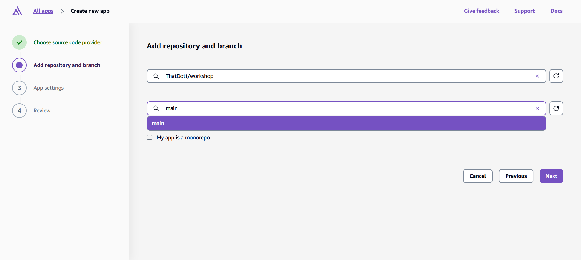
Task: Open the Support link
Action: tap(524, 11)
